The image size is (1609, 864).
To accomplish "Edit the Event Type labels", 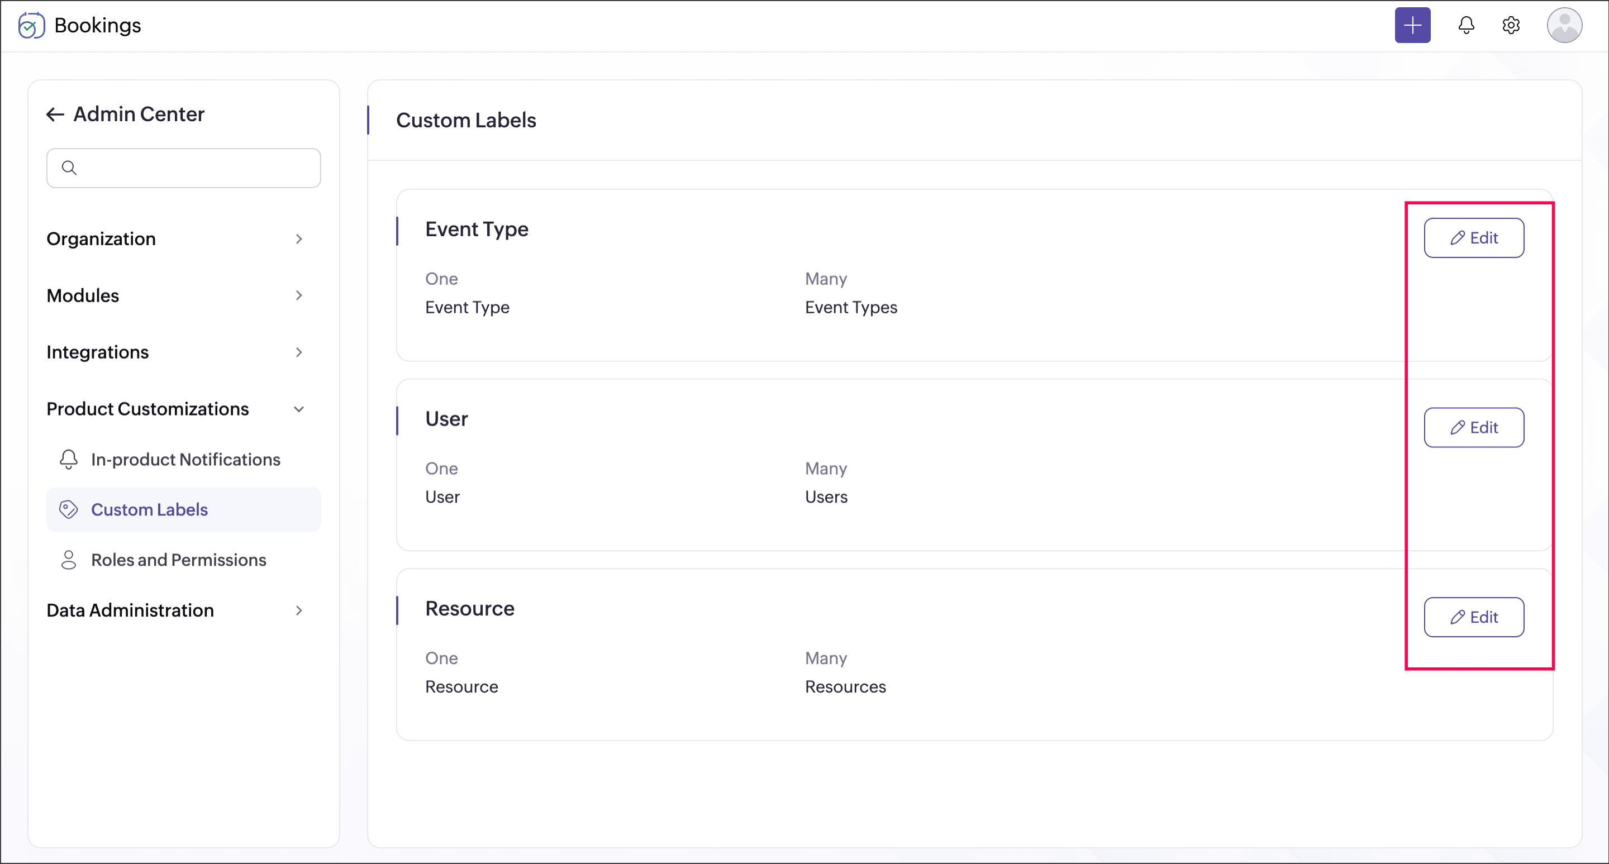I will point(1473,238).
